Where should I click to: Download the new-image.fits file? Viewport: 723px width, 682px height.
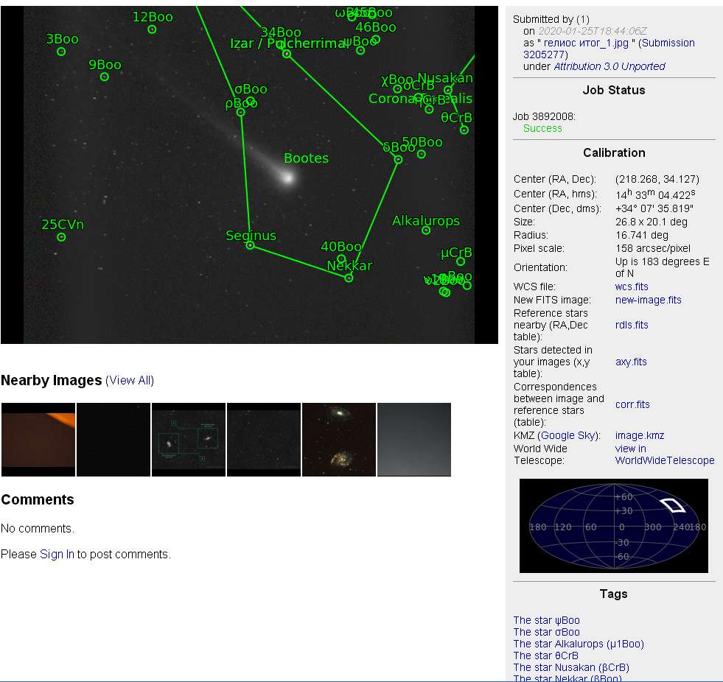648,300
